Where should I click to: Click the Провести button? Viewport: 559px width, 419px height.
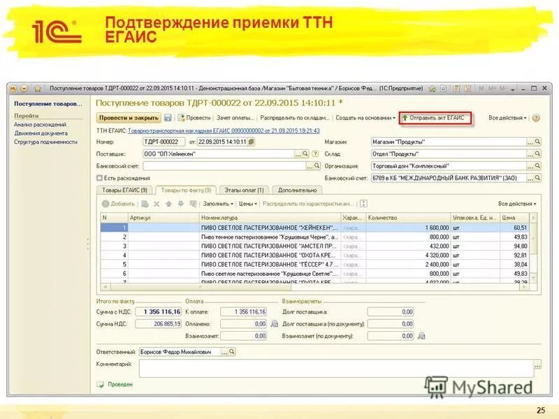[x=194, y=118]
